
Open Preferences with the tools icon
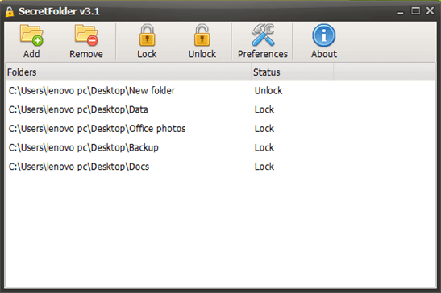tap(263, 35)
